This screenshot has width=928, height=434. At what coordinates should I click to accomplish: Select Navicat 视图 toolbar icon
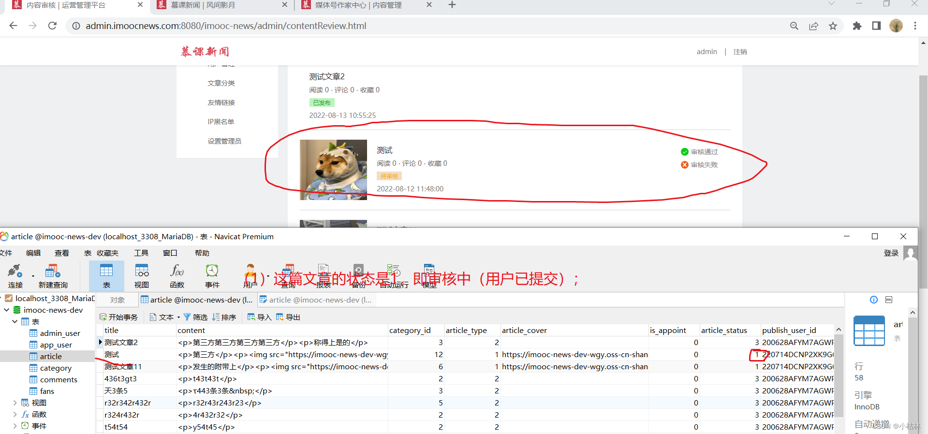click(142, 276)
